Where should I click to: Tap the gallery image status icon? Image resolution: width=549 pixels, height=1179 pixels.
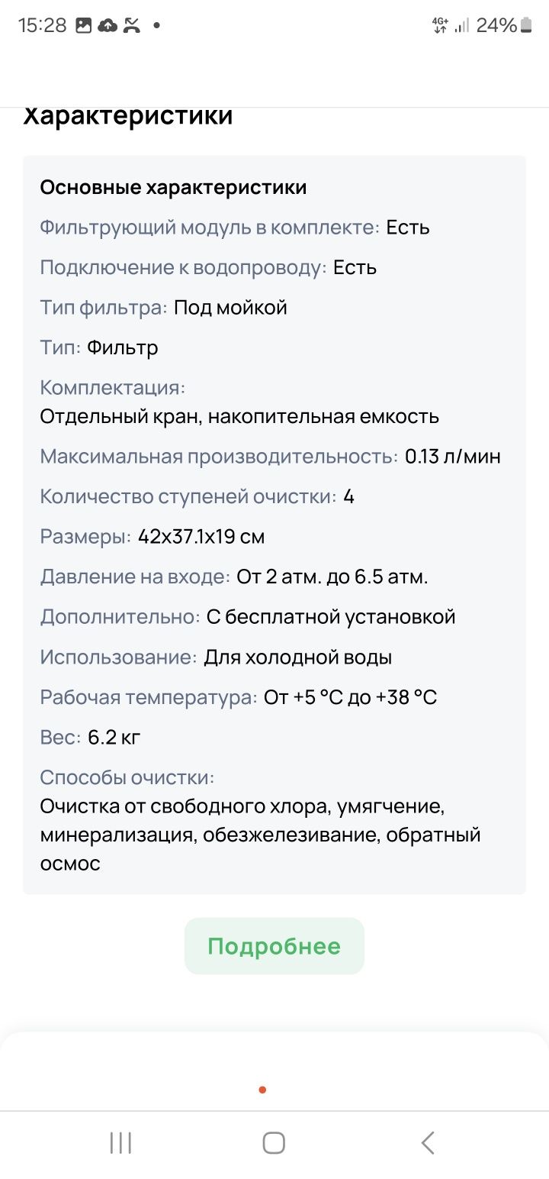tap(84, 25)
